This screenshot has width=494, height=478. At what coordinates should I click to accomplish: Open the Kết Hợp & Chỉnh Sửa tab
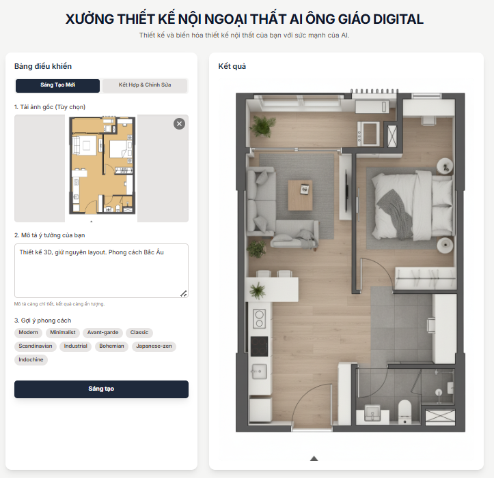pyautogui.click(x=145, y=85)
